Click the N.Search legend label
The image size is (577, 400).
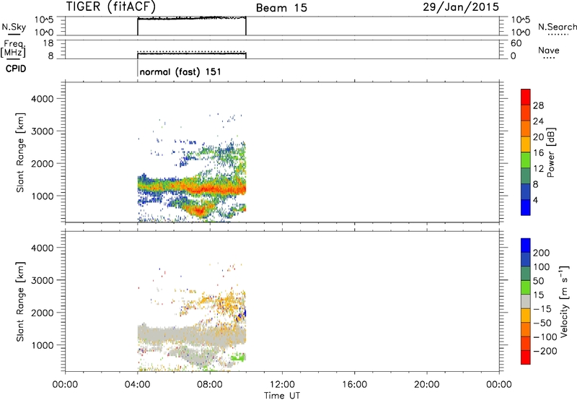click(x=557, y=27)
